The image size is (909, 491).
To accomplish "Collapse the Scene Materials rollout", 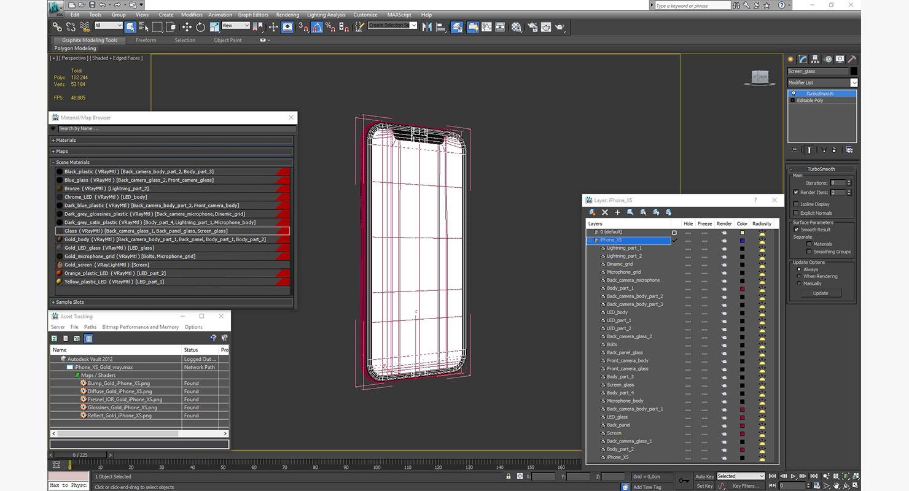I will tap(171, 163).
